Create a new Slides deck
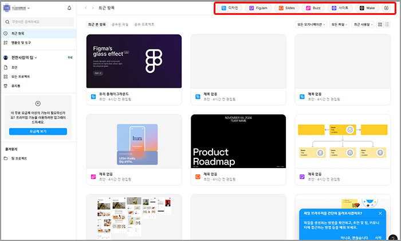The width and height of the screenshot is (401, 241). [286, 8]
